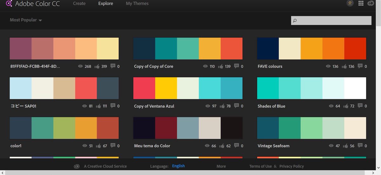Click the user profile avatar icon
The image size is (381, 175).
coord(350,3)
